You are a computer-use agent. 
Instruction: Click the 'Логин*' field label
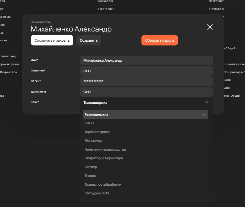point(36,81)
